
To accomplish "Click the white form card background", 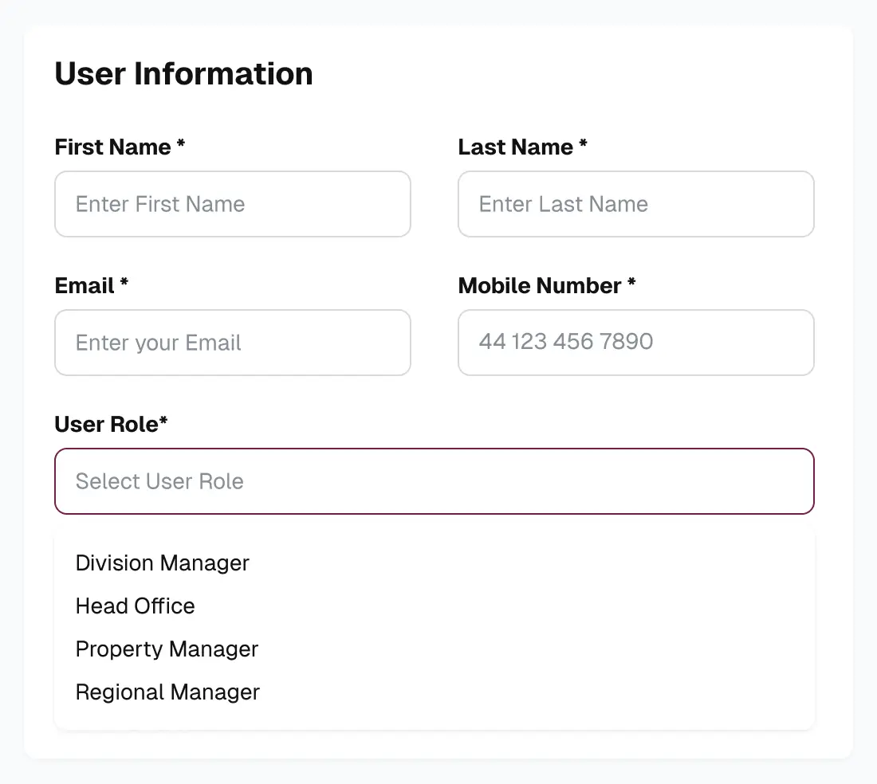I will click(x=438, y=749).
